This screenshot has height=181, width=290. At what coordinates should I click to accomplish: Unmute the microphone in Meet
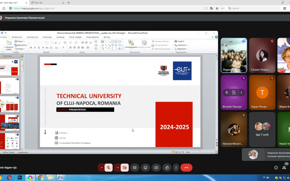[108, 168]
